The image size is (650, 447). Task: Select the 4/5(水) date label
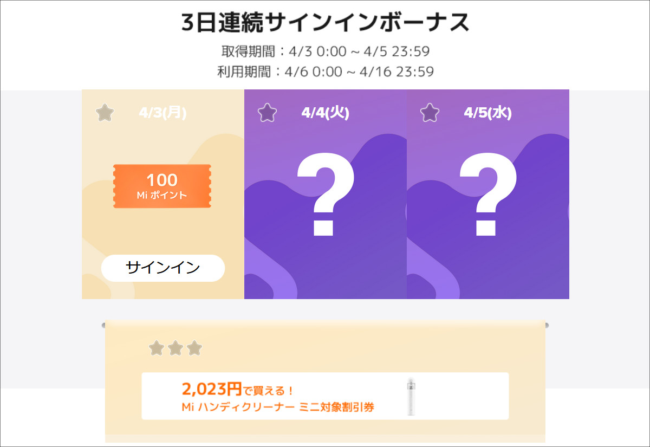click(487, 113)
